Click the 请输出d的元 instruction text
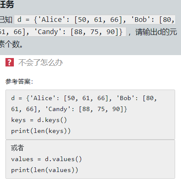The height and width of the screenshot is (196, 181). point(156,32)
